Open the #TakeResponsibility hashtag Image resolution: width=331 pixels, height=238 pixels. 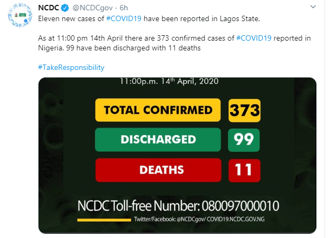click(x=72, y=67)
